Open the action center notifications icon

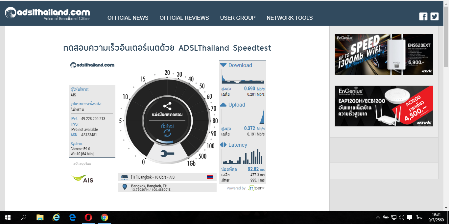pos(410,217)
